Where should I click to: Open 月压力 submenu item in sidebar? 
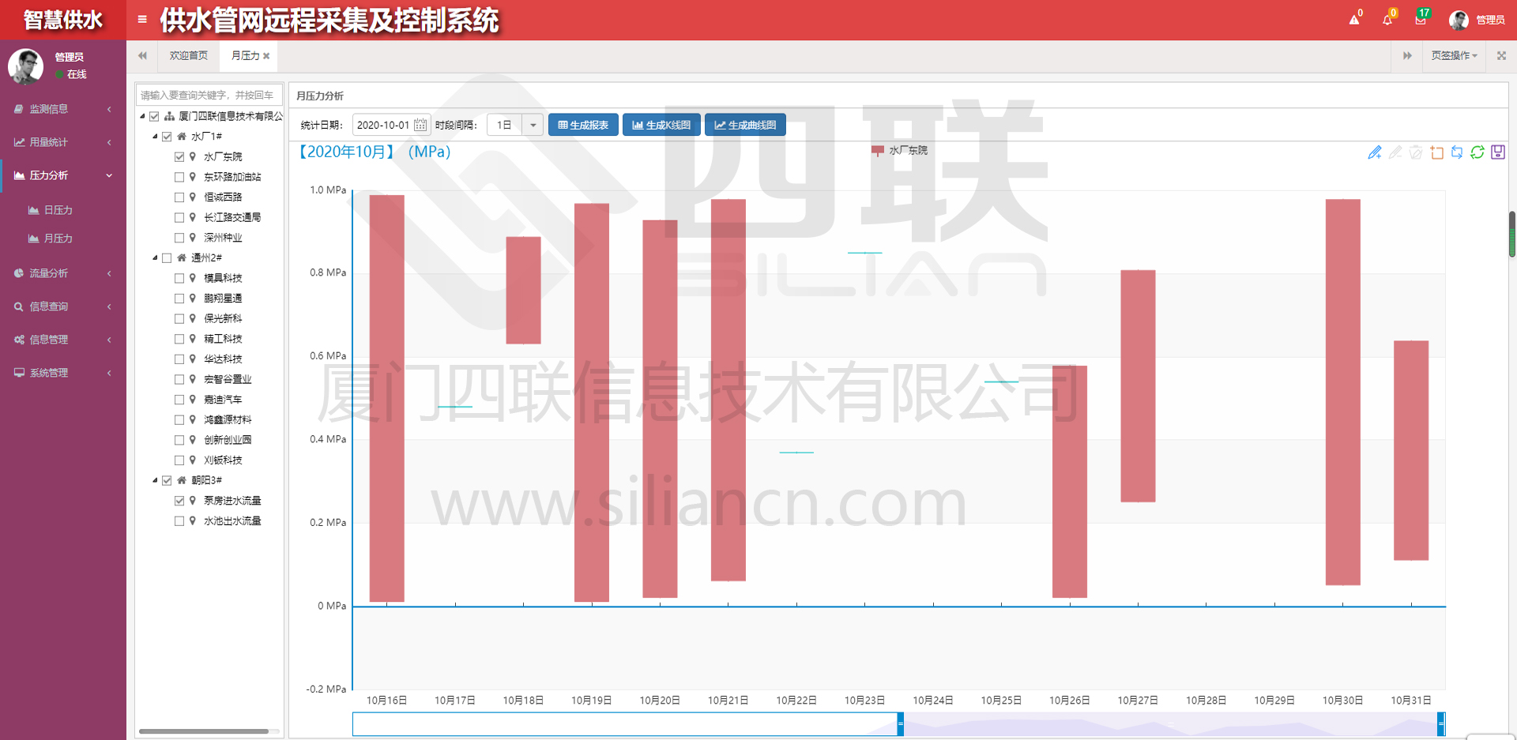click(58, 239)
